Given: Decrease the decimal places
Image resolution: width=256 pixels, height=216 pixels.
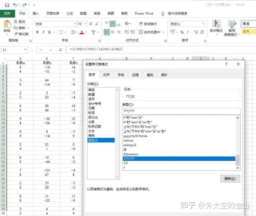Looking at the screenshot, I should [202, 32].
